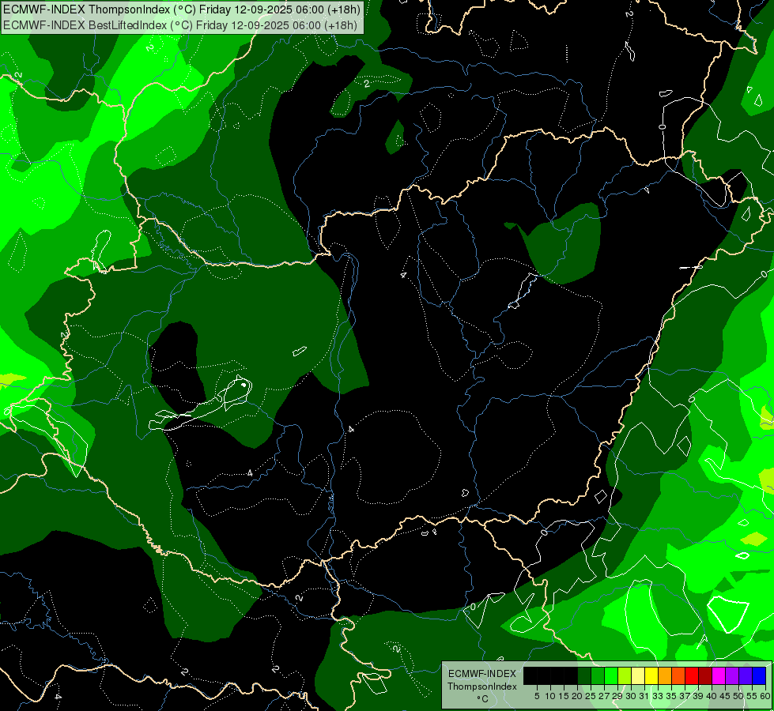
Task: Click the legend tick label 55
Action: (752, 696)
